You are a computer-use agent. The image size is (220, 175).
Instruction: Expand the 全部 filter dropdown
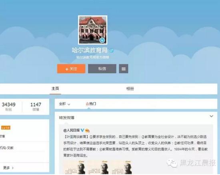coord(64,104)
